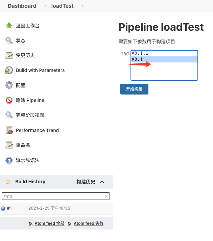Focus the Build History find field
The width and height of the screenshot is (213, 241).
pyautogui.click(x=52, y=196)
